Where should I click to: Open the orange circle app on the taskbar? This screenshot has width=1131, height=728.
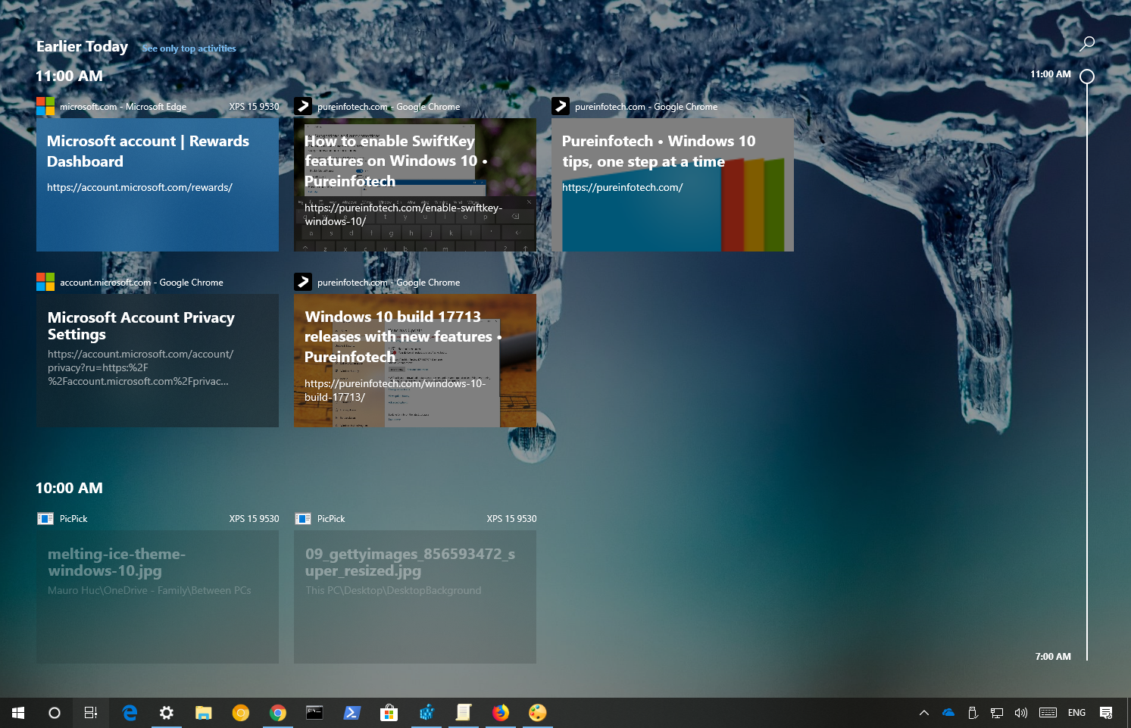click(x=241, y=713)
